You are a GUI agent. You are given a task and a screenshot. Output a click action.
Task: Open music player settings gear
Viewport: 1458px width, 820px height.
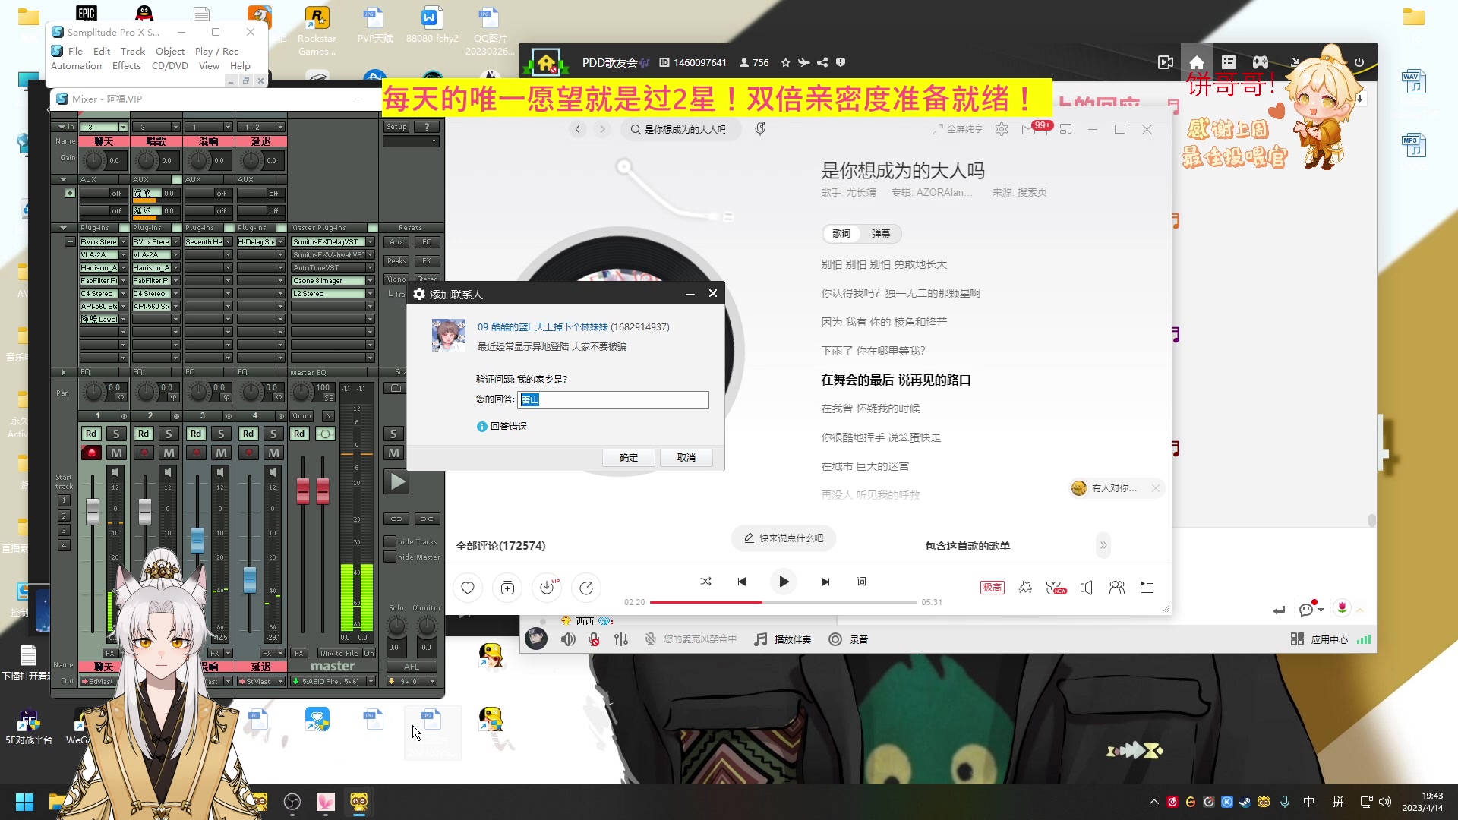tap(1002, 129)
